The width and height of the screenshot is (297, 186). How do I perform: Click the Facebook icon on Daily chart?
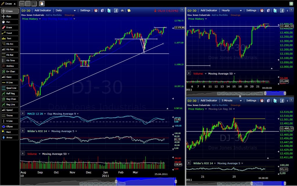(116, 10)
